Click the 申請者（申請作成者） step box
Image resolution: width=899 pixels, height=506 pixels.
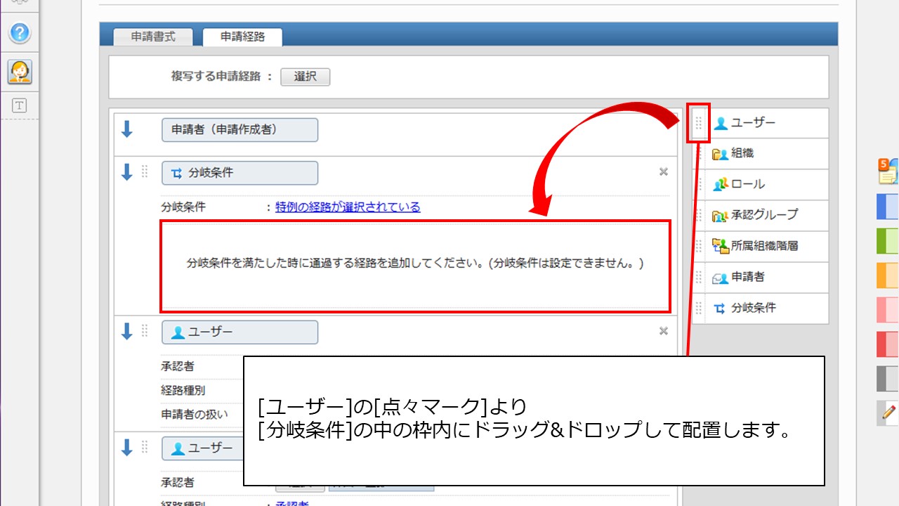239,130
